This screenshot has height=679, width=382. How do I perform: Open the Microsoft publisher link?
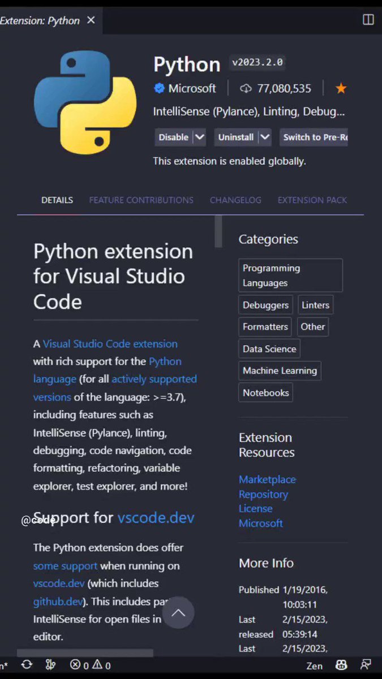[192, 88]
